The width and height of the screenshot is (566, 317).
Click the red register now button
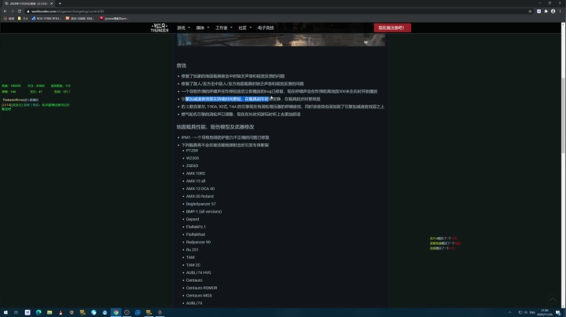[392, 27]
